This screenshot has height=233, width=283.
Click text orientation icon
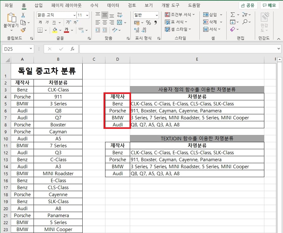pyautogui.click(x=115, y=30)
